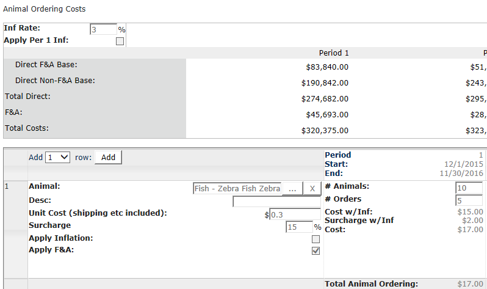
Task: Clear the selected animal with X button
Action: pos(312,189)
